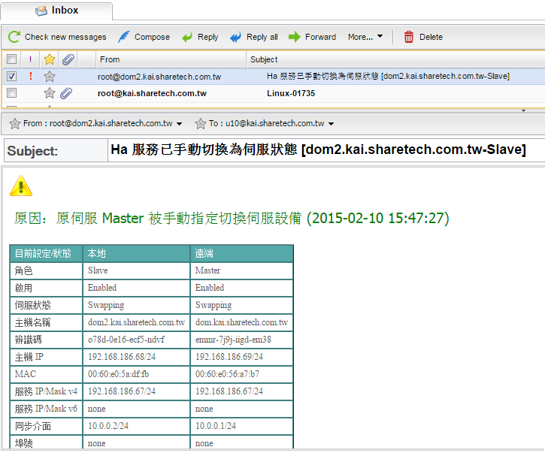Screen dimensions: 545x453
Task: Expand the To recipient address dropdown
Action: point(332,124)
